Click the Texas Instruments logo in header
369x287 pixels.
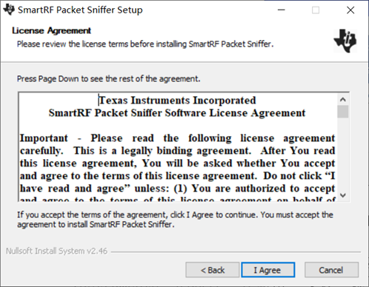tap(345, 41)
